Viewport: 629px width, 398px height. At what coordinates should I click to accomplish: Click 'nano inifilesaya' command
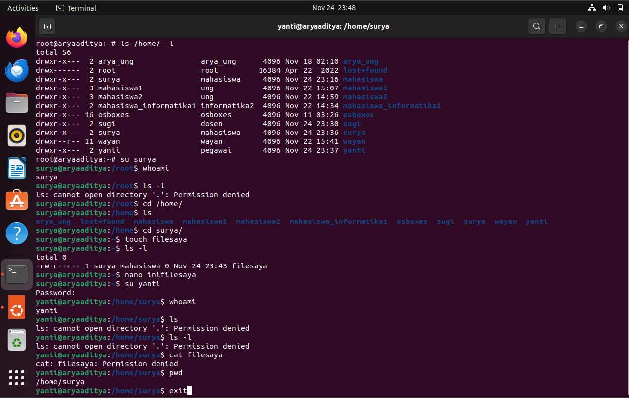pos(160,275)
